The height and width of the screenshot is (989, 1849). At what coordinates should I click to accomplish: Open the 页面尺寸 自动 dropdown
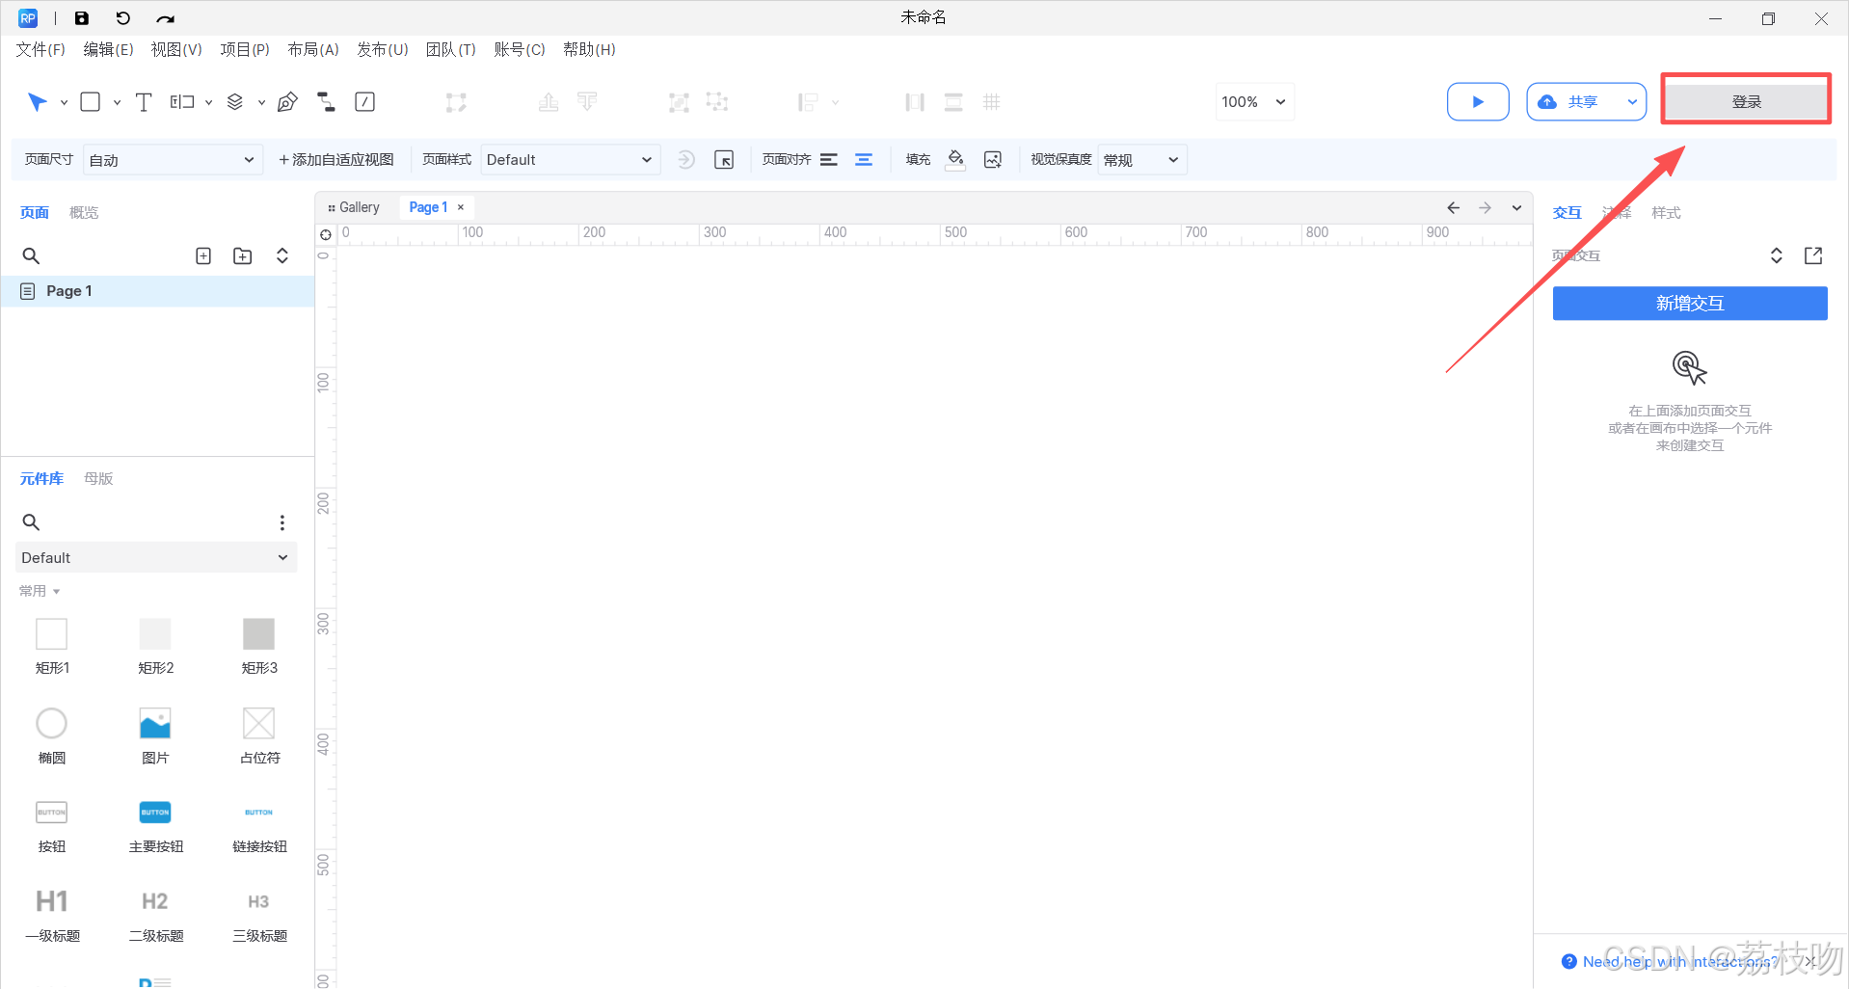click(x=172, y=160)
